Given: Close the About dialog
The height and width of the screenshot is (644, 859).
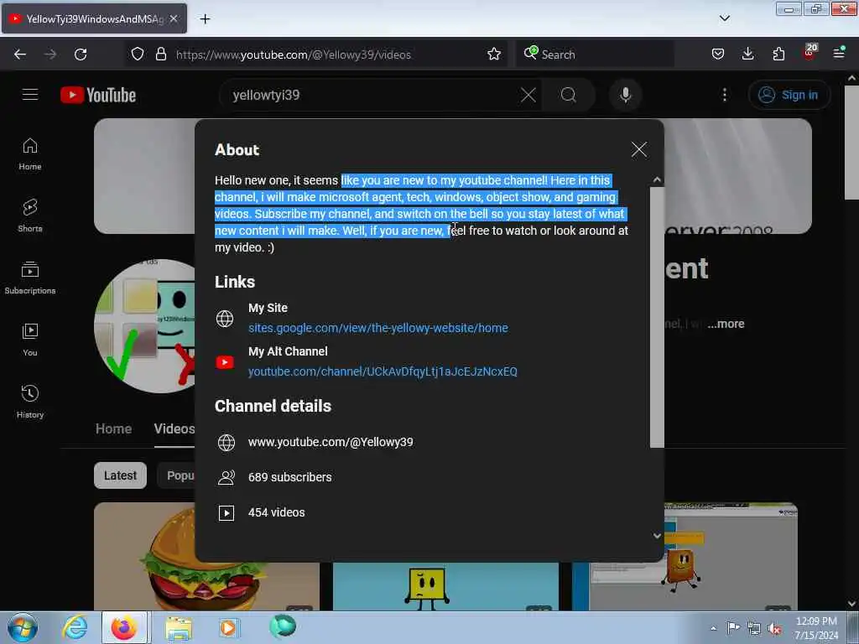Looking at the screenshot, I should (x=638, y=149).
